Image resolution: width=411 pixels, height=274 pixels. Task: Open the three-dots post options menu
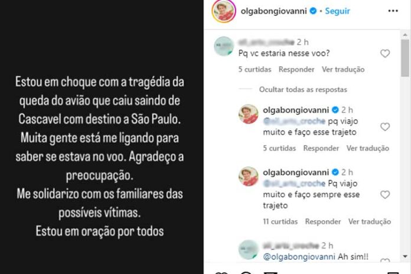393,11
